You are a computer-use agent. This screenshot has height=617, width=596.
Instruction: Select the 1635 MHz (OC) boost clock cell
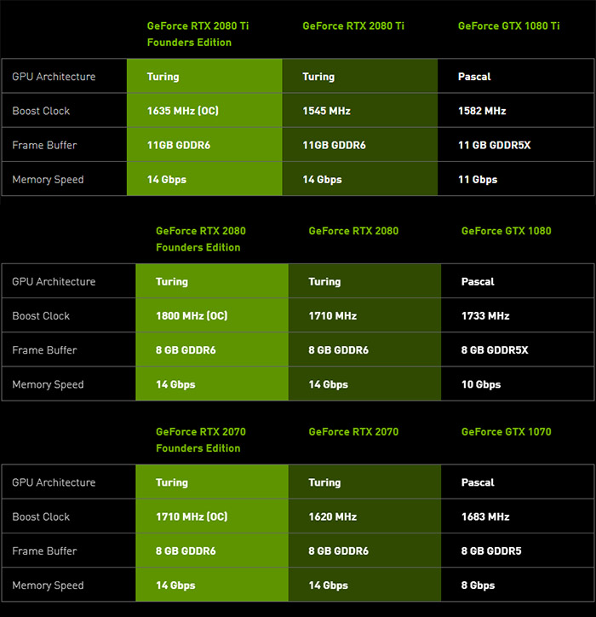click(x=183, y=111)
